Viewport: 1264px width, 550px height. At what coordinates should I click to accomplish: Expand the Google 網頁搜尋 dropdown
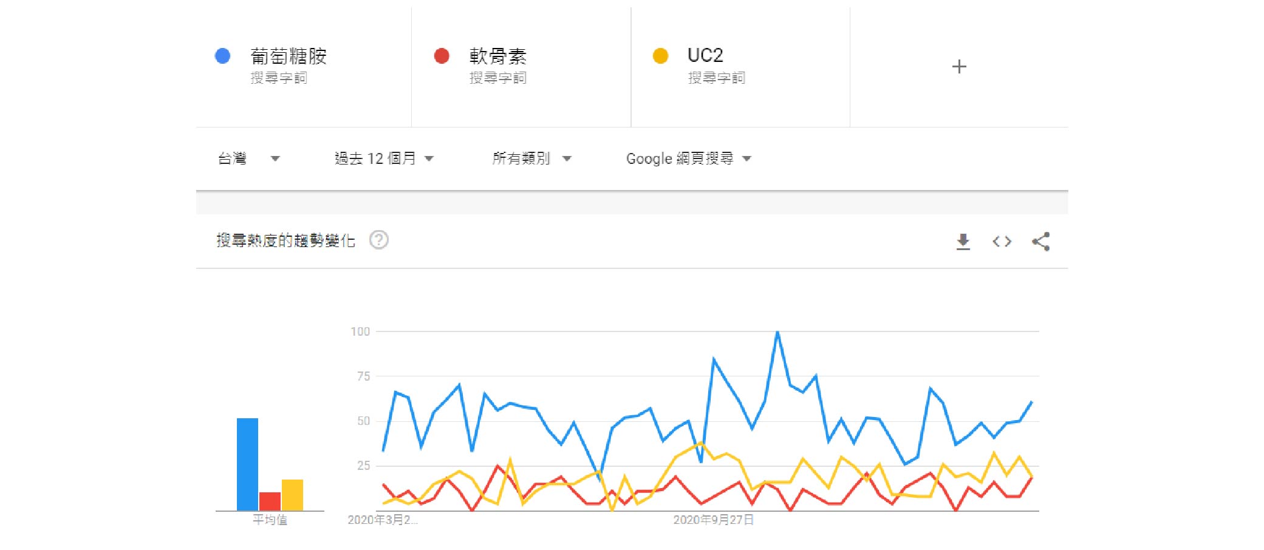(x=689, y=158)
